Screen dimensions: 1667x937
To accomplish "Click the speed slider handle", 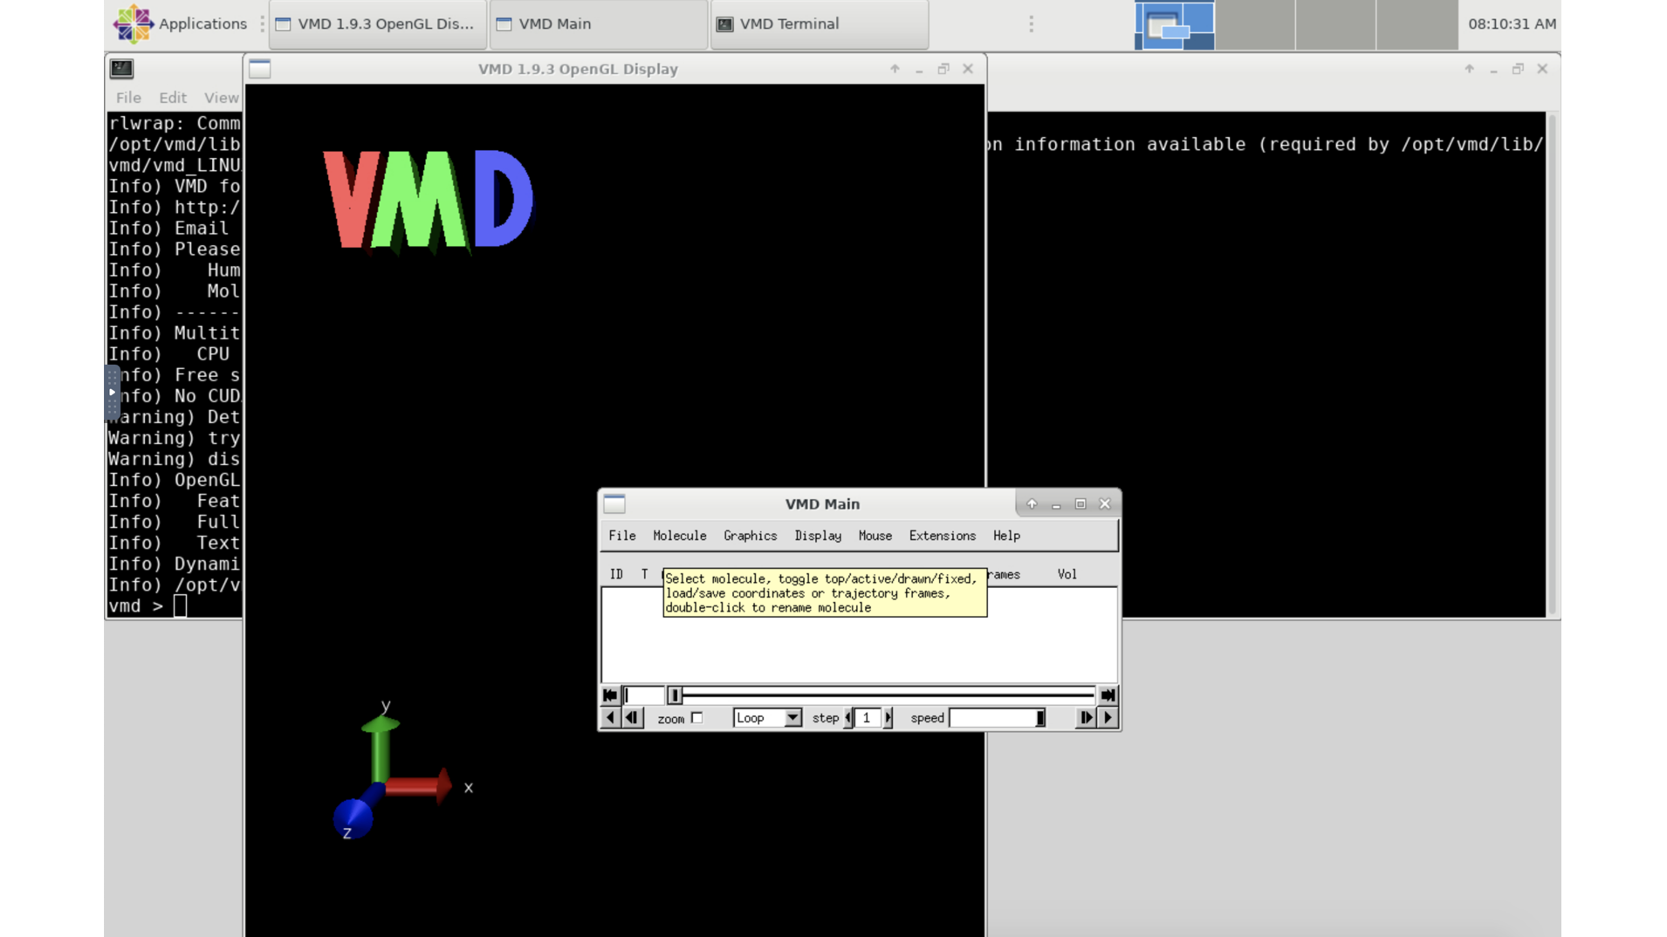I will click(x=1040, y=718).
